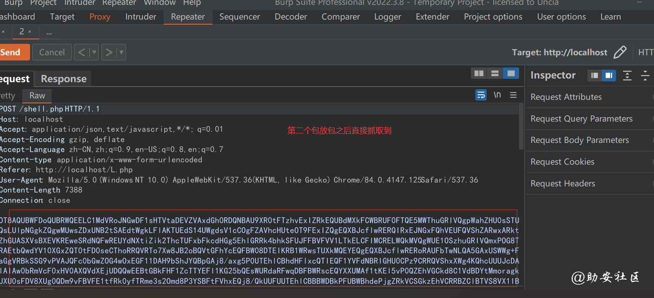Expand Request Body Parameters section
654x298 pixels.
[x=590, y=140]
